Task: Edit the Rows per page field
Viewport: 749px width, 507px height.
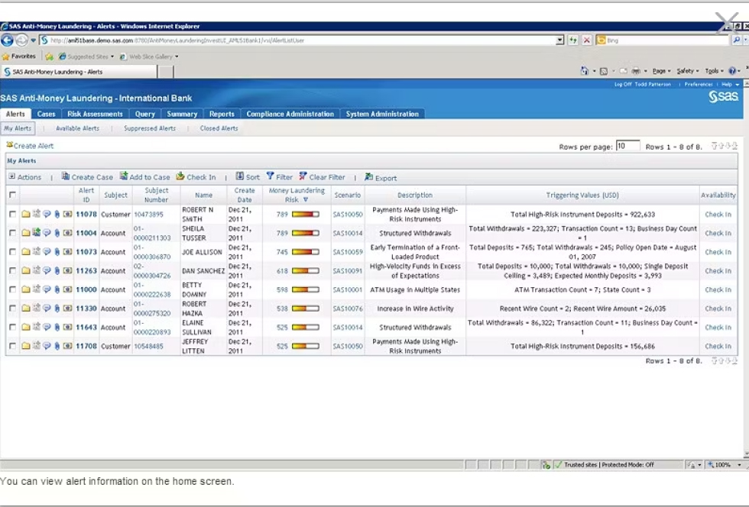Action: click(x=628, y=146)
